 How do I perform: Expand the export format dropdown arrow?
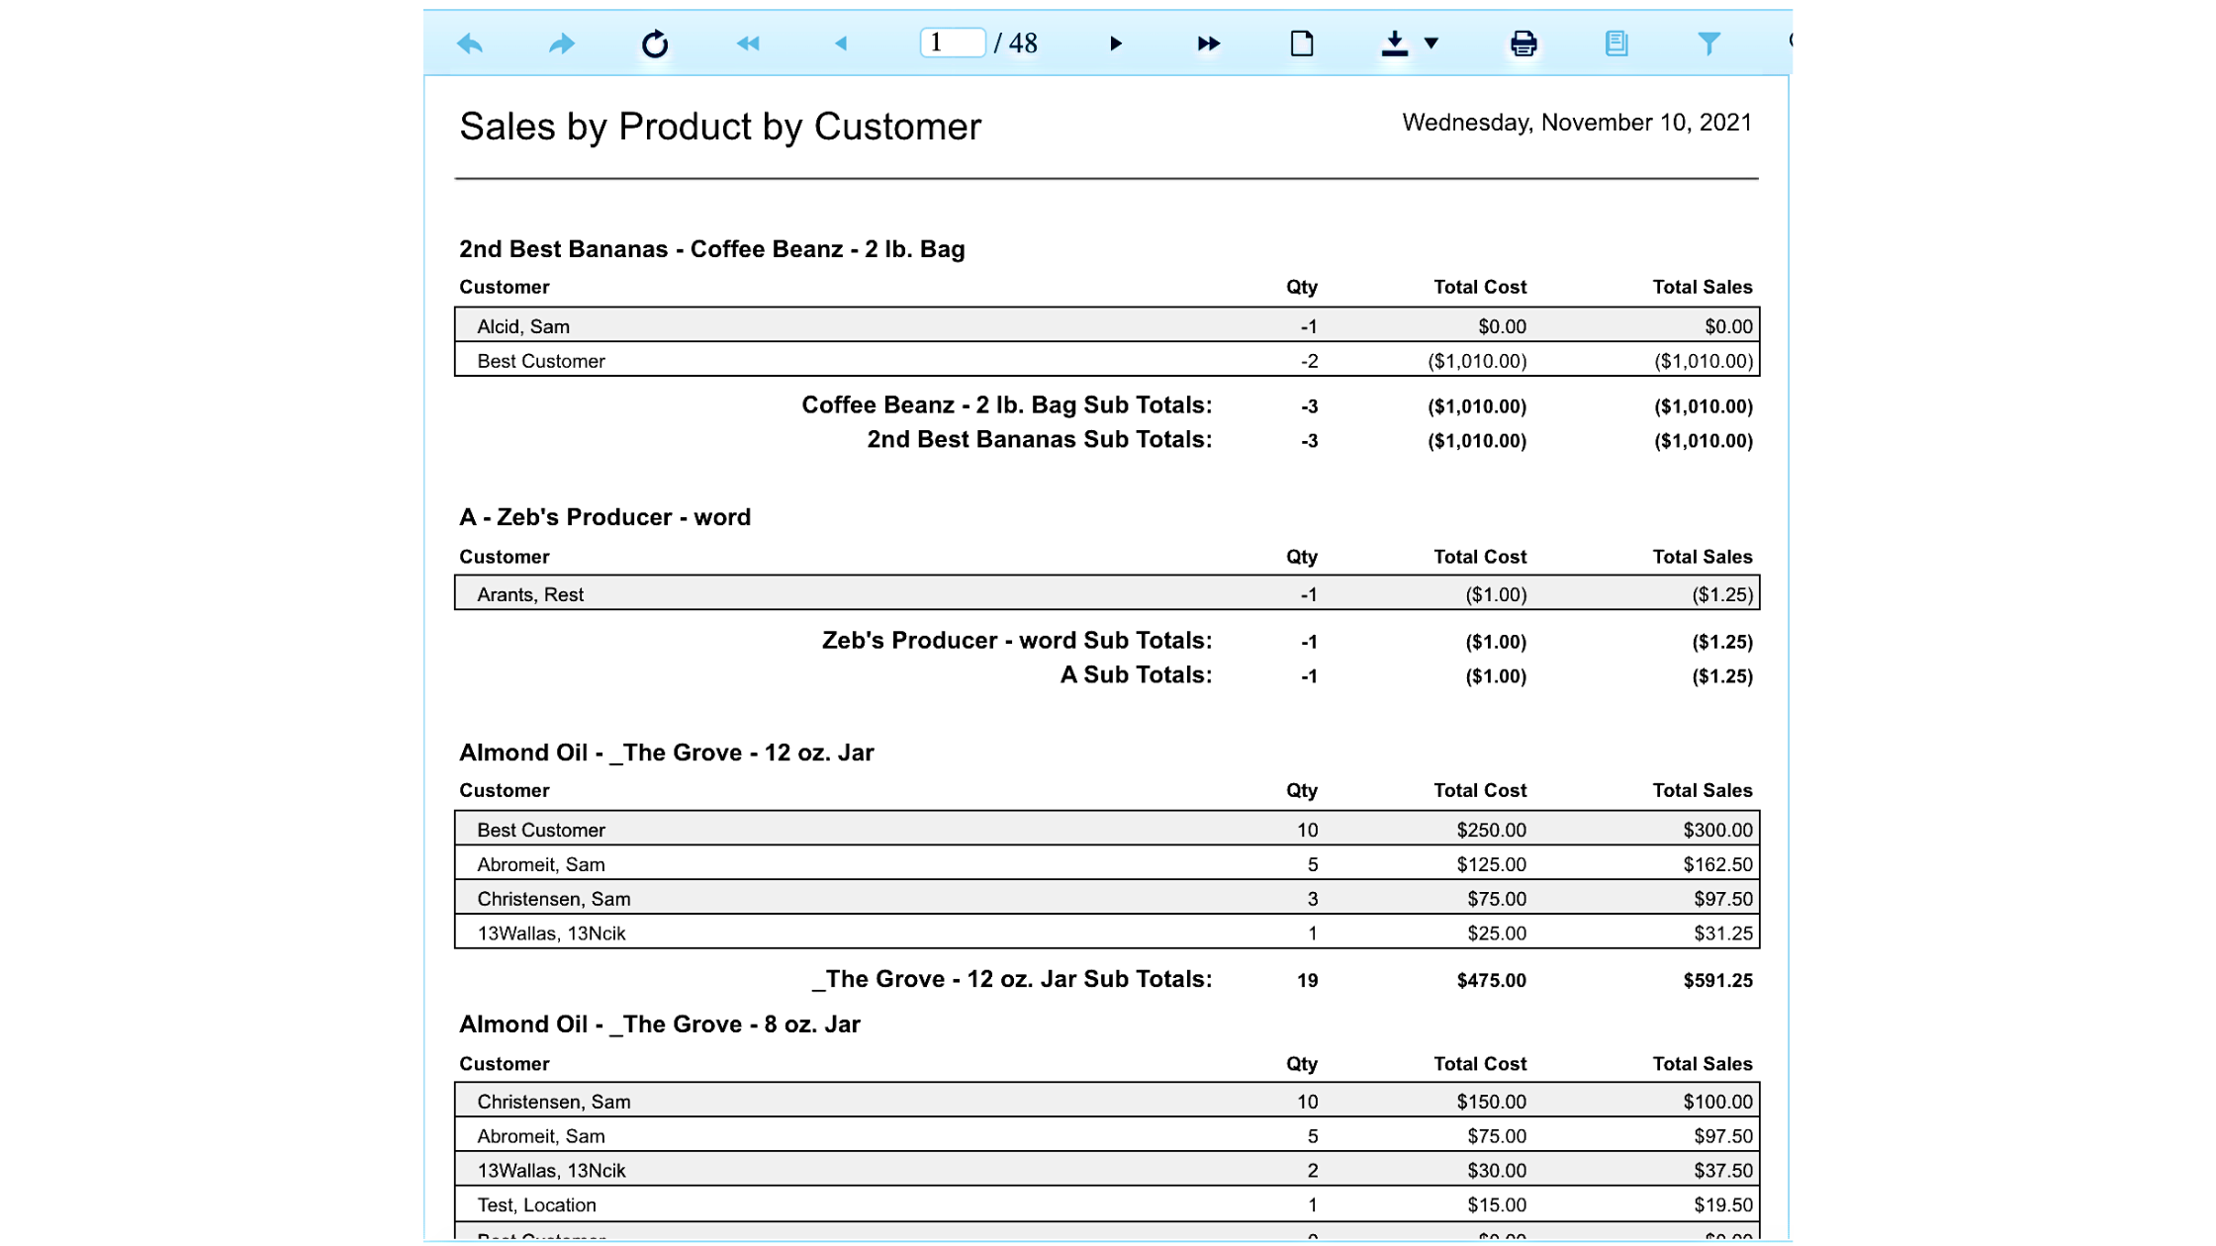point(1431,44)
